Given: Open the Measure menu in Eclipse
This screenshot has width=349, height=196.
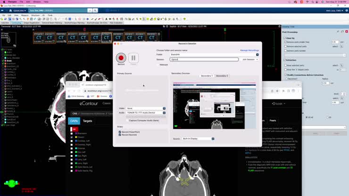Looking at the screenshot, I should 25,16.
